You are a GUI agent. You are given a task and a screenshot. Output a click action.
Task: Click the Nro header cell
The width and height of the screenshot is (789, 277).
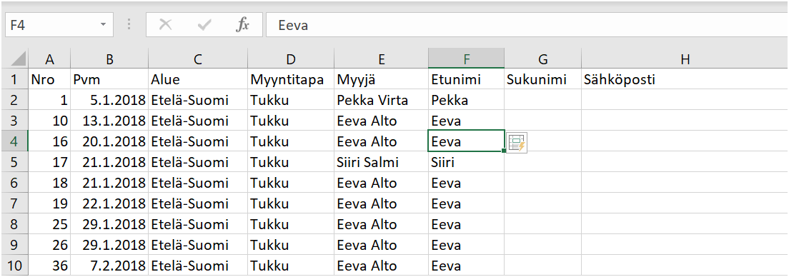click(49, 79)
